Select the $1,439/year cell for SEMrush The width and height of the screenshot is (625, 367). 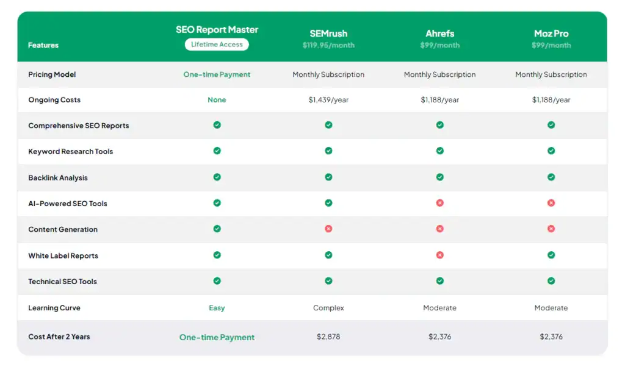(x=328, y=100)
